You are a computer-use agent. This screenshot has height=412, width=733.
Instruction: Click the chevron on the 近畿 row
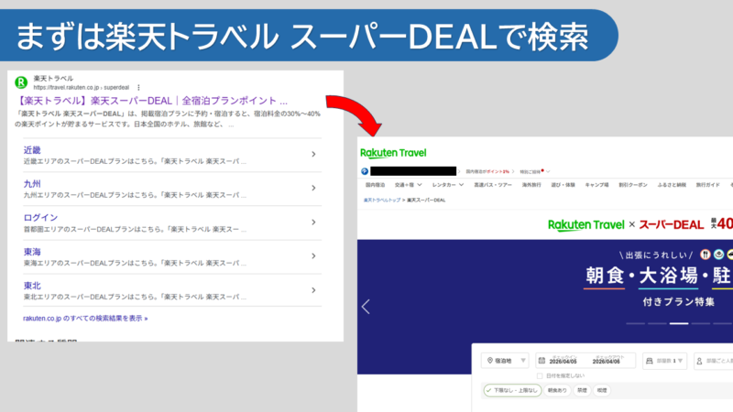pos(313,154)
